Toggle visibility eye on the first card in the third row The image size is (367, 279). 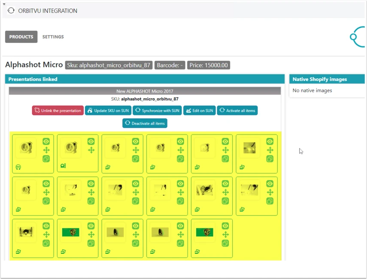46,226
